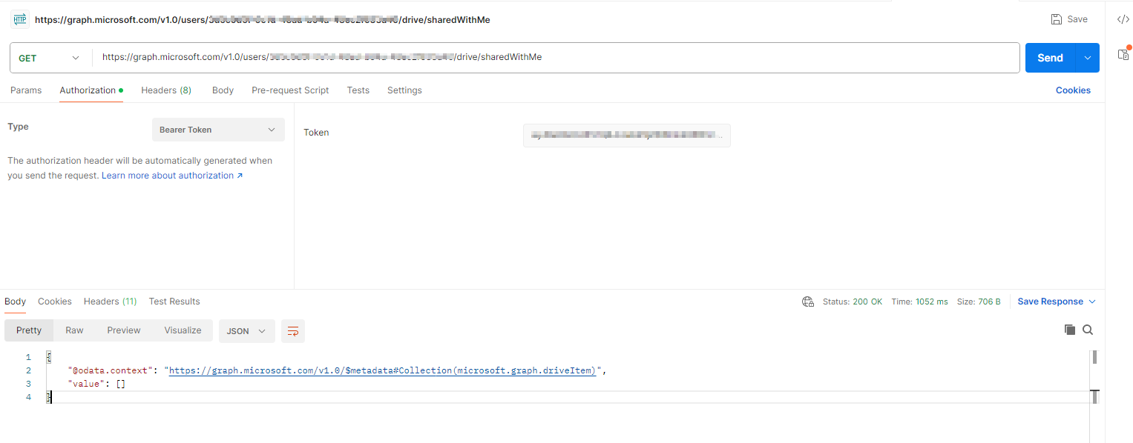Open the code snippet generator icon
The image size is (1133, 443).
click(1123, 19)
